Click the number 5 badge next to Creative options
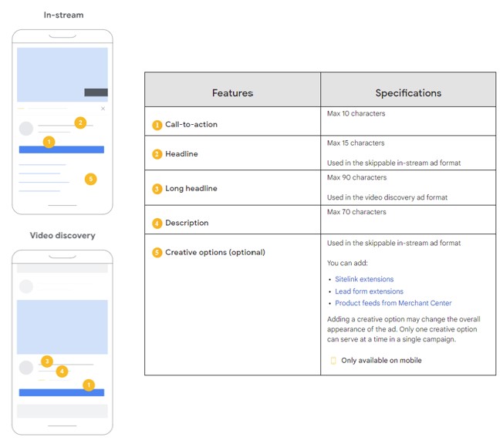Viewport: 503px width, 444px height. 157,253
